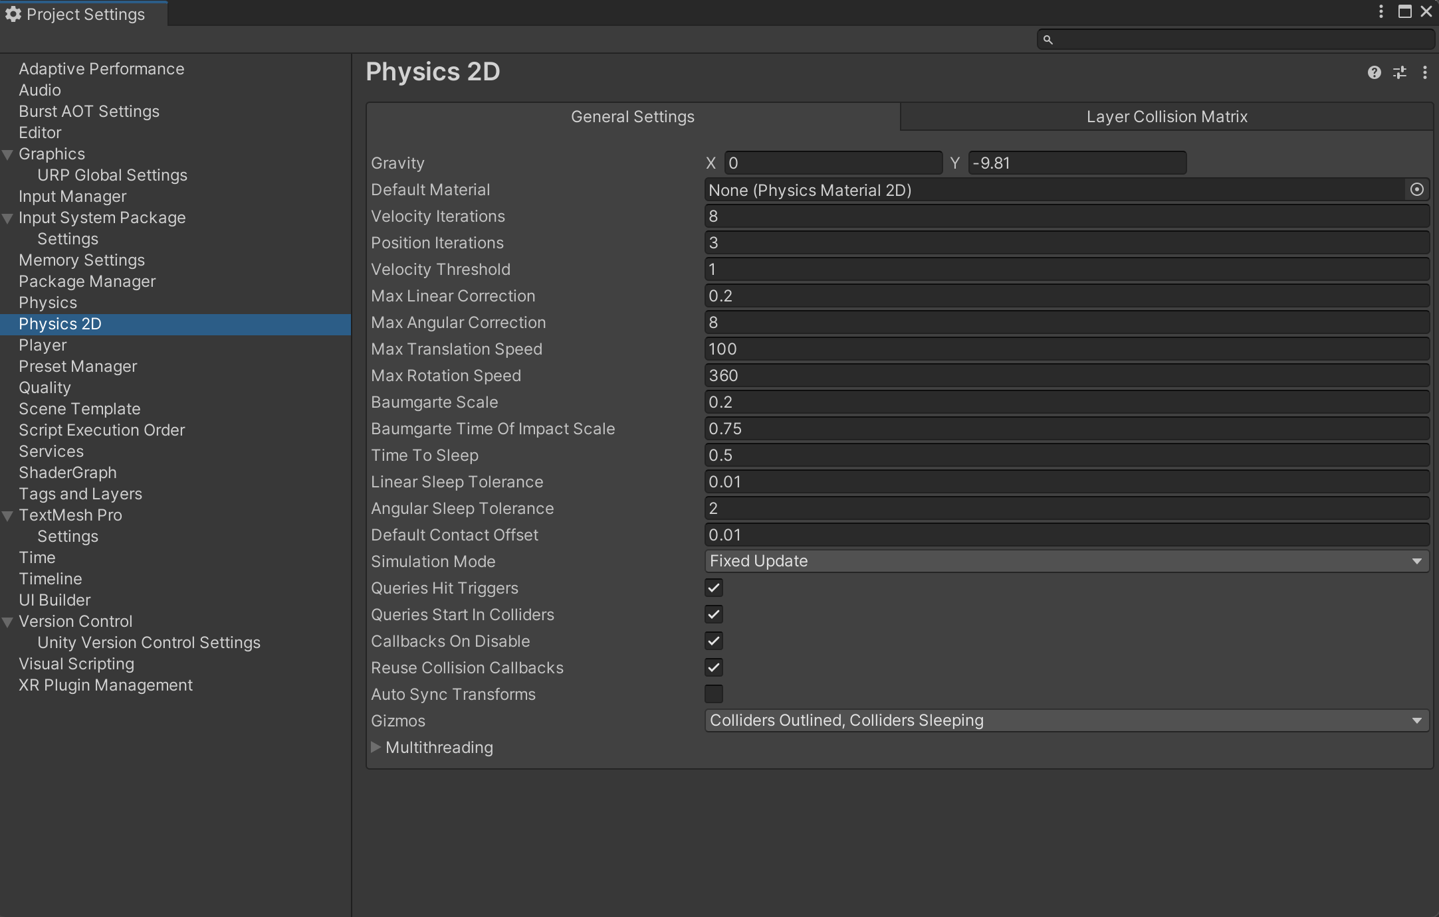This screenshot has width=1439, height=917.
Task: Open the presets selector slider icon
Action: [x=1399, y=72]
